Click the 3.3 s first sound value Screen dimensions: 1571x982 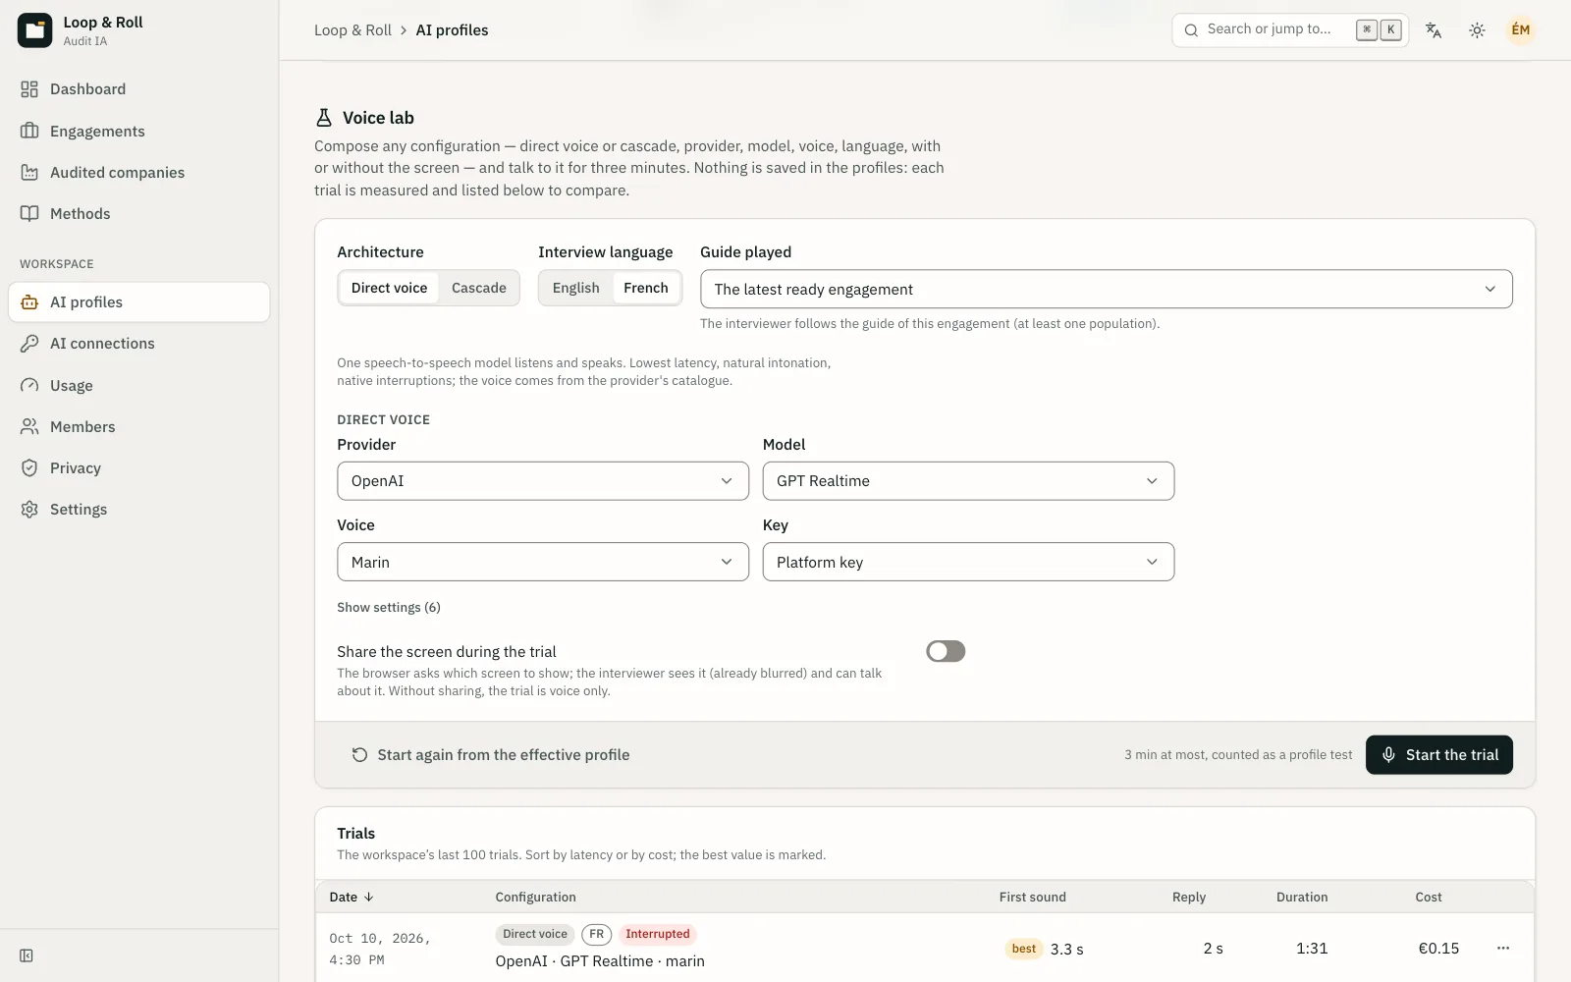tap(1067, 950)
